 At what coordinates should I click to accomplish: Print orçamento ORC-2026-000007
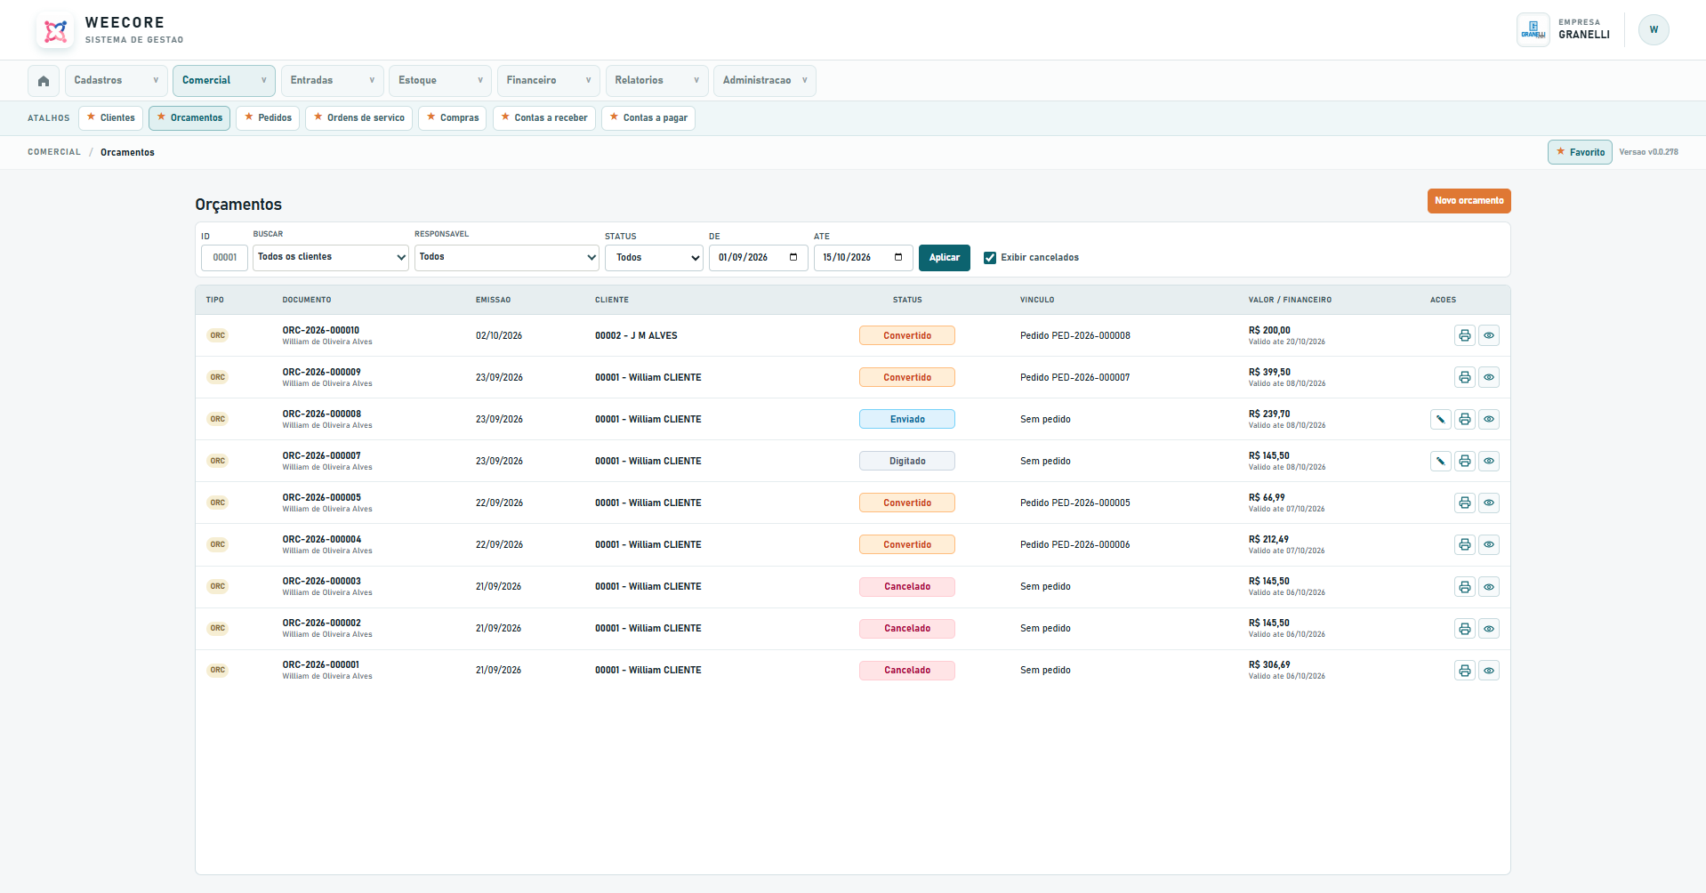(1464, 461)
